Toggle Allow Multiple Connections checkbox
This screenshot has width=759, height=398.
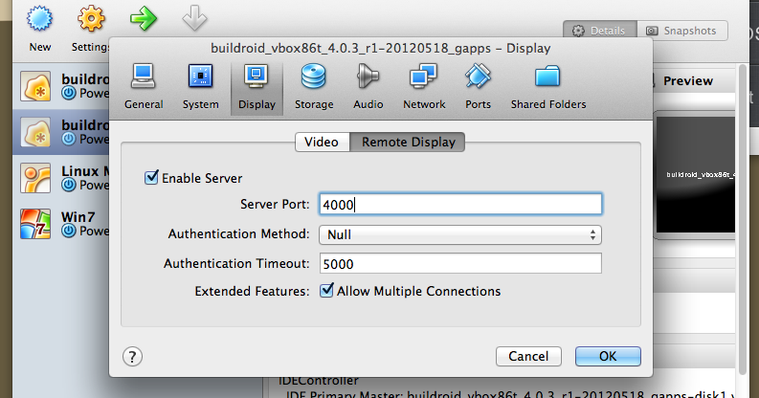click(326, 291)
